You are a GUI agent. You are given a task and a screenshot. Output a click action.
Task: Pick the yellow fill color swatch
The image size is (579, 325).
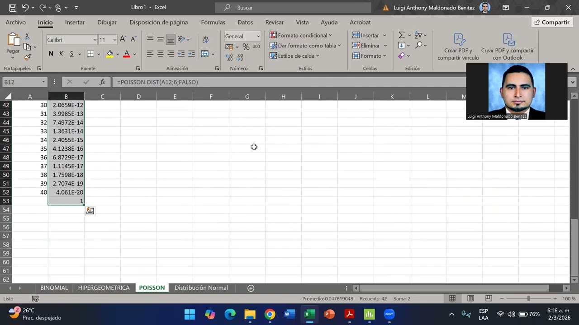click(110, 54)
